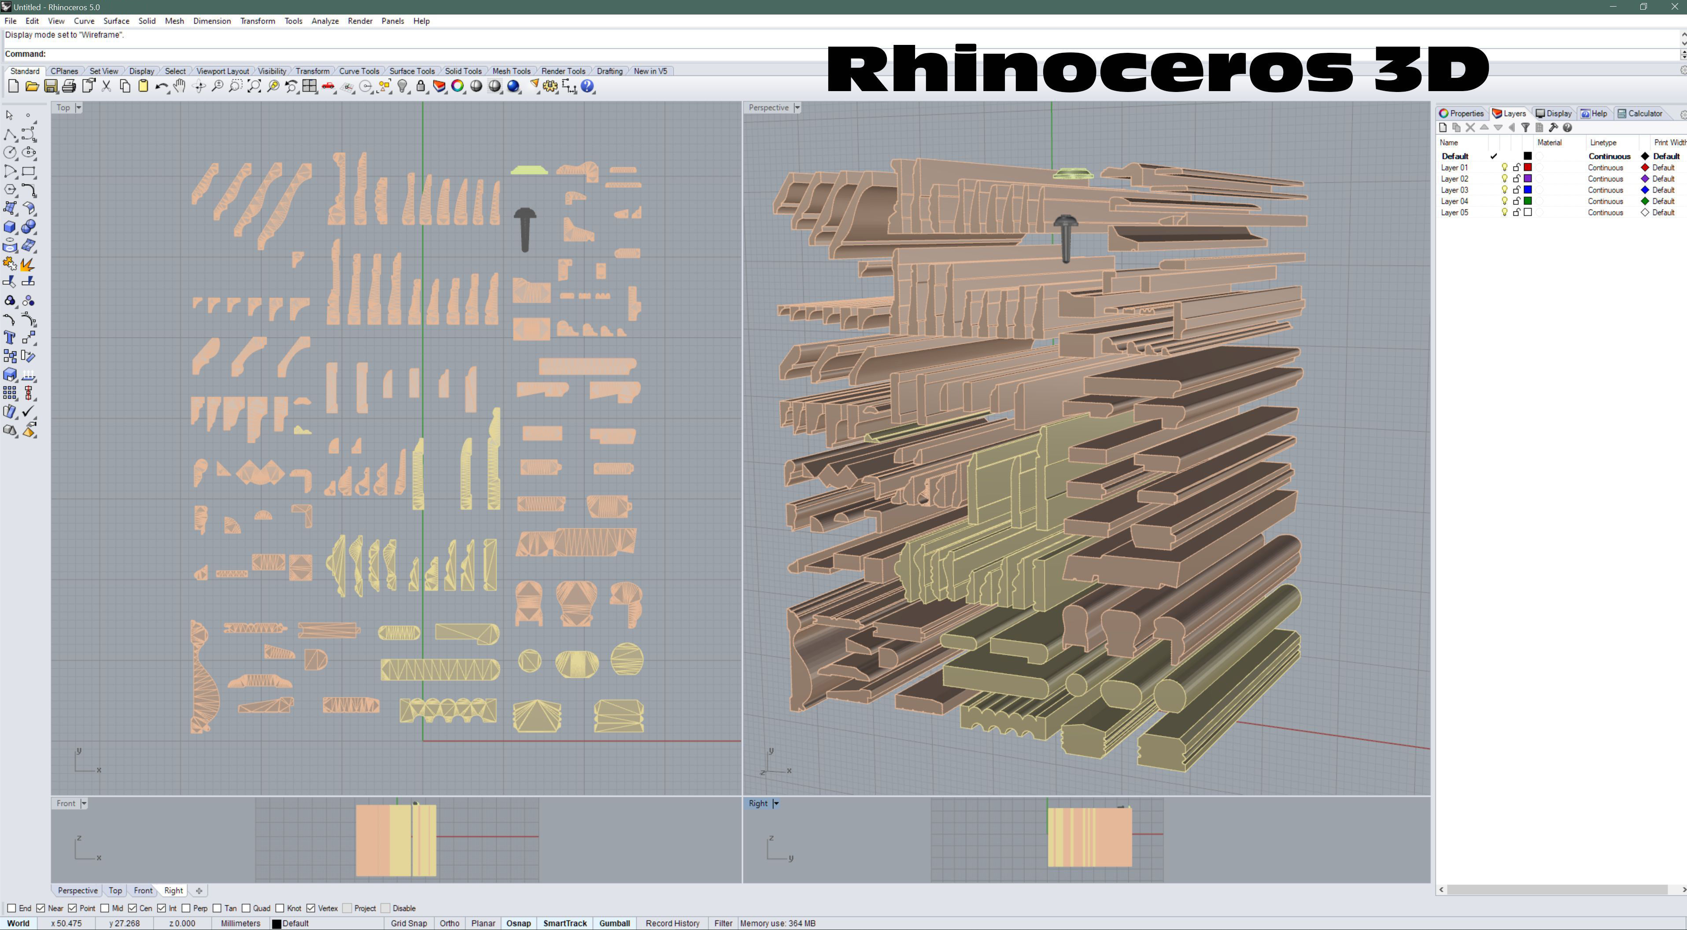Open the Analyze menu
Viewport: 1687px width, 930px height.
tap(325, 21)
